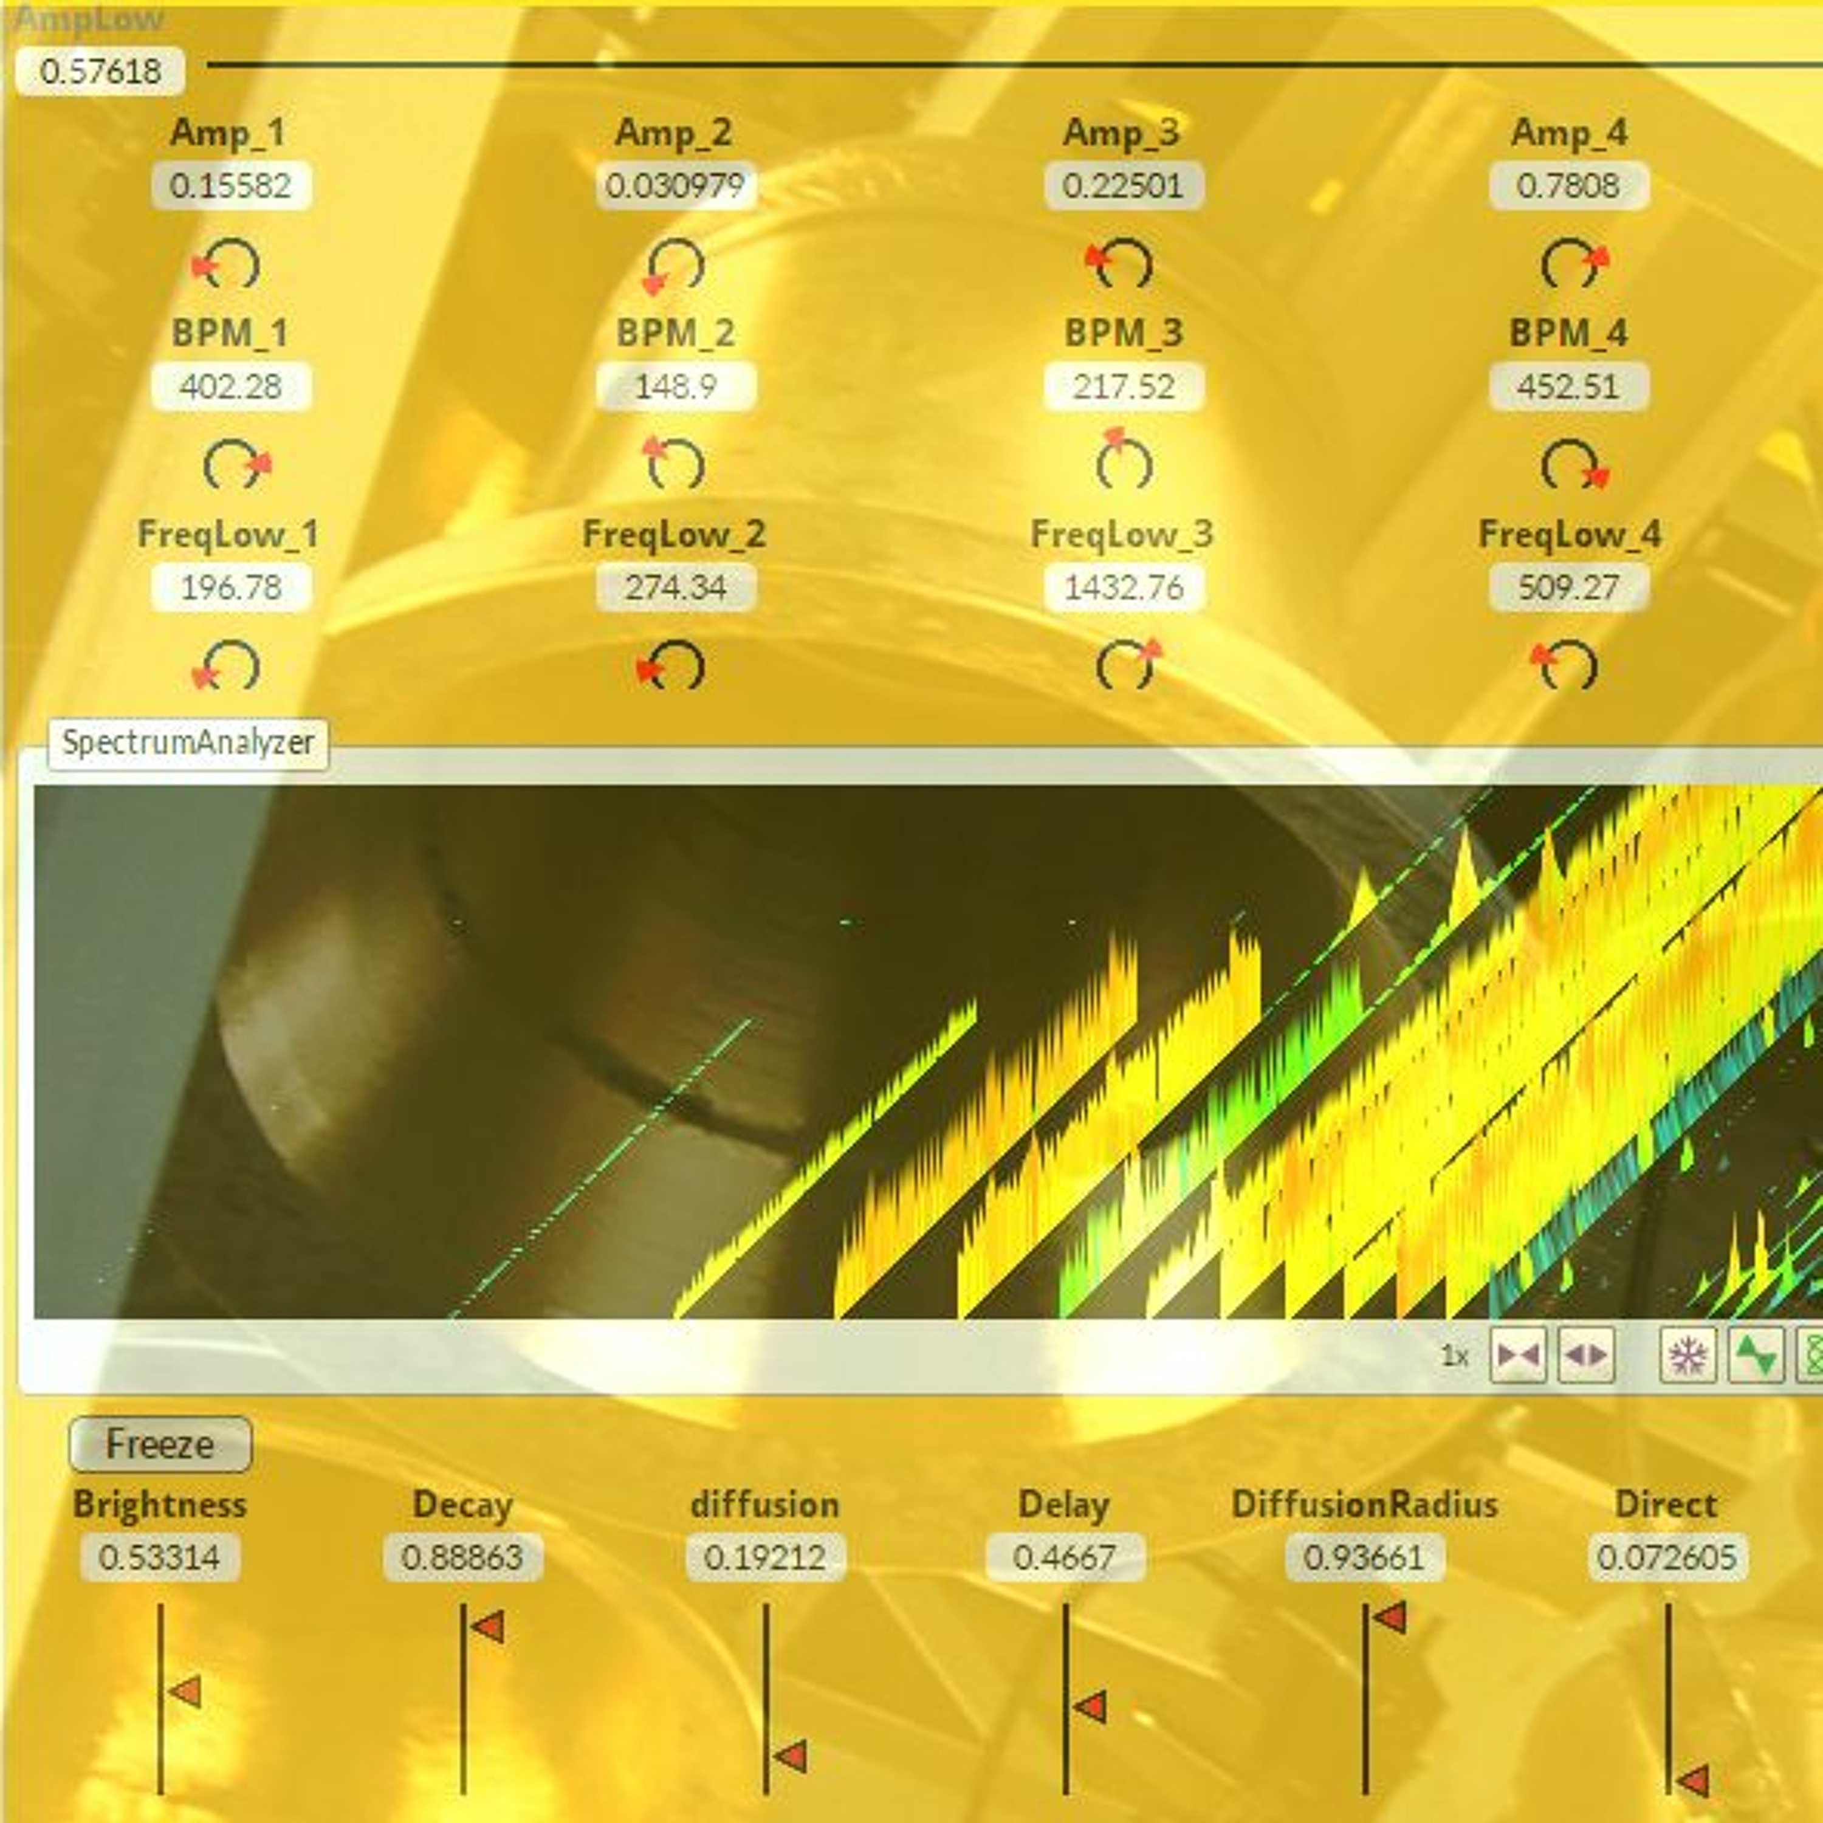Click the Freeze button

coord(160,1444)
